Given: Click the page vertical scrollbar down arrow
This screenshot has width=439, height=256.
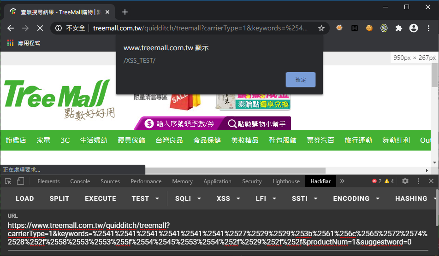Looking at the screenshot, I should pos(434,163).
